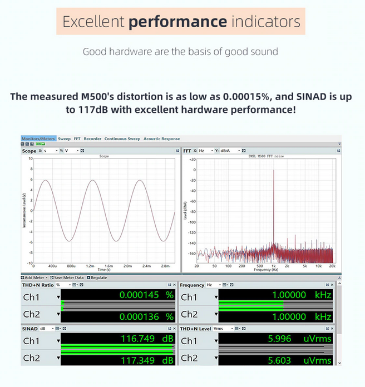Click Add Meter button
Image resolution: width=365 pixels, height=387 pixels.
(x=34, y=277)
